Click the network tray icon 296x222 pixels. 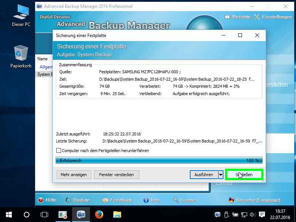(x=244, y=215)
